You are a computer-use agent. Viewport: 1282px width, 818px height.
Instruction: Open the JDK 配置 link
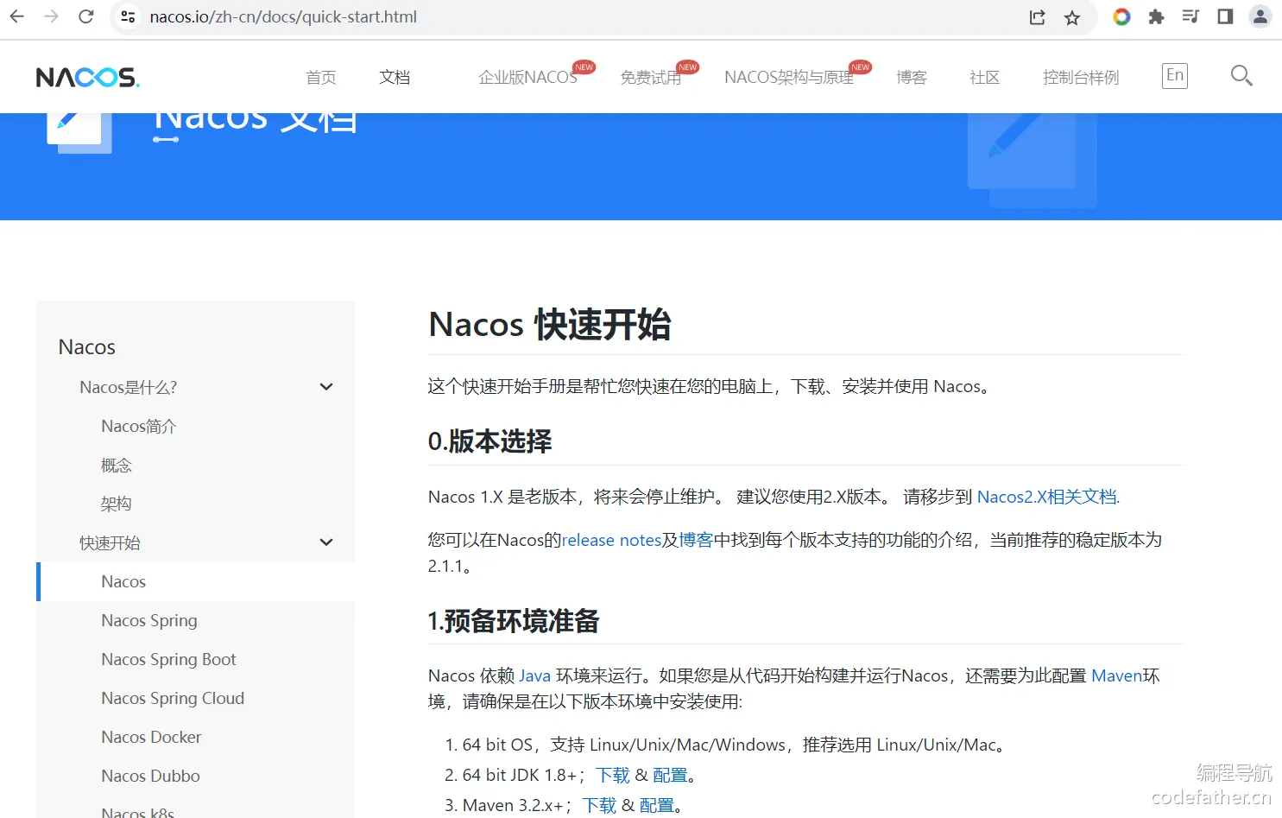tap(670, 775)
